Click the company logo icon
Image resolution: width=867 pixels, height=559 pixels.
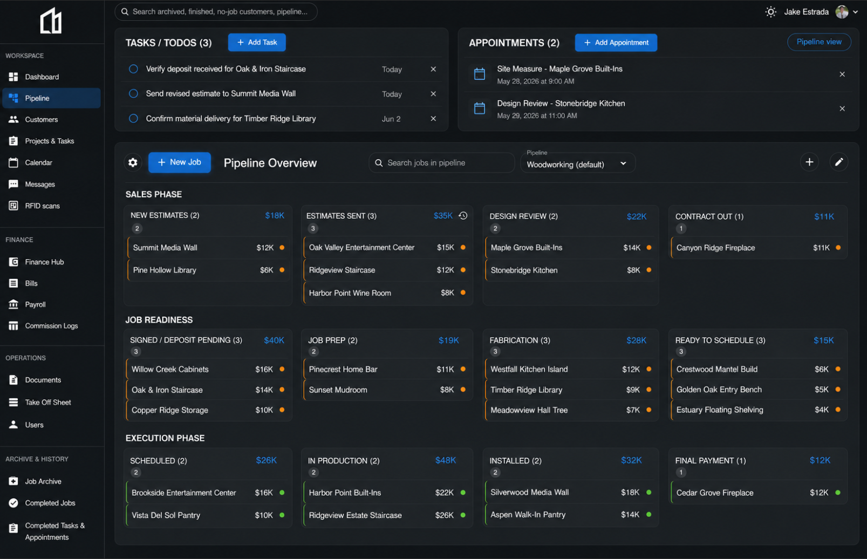point(51,21)
